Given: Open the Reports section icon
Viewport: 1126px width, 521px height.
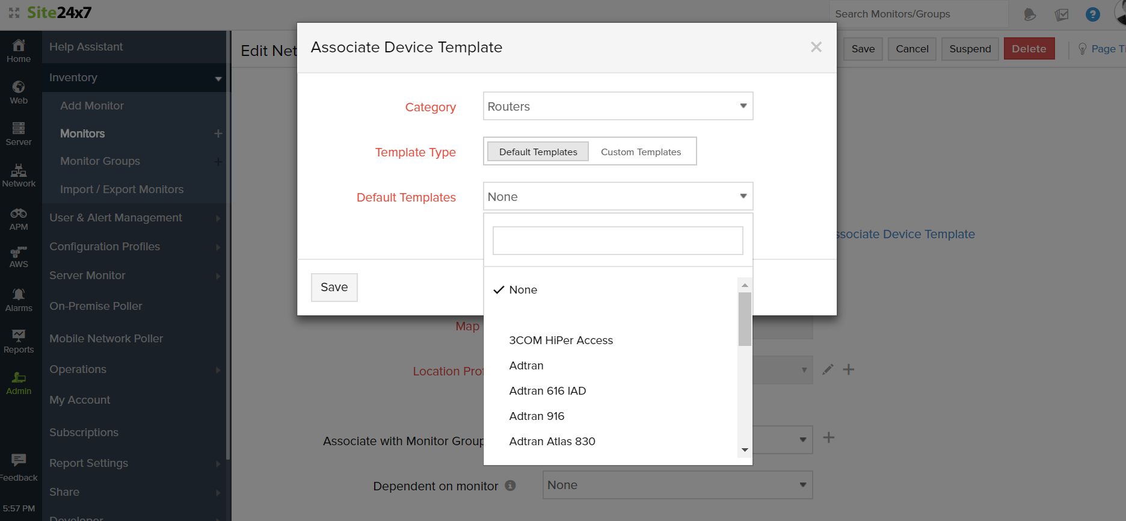Looking at the screenshot, I should pyautogui.click(x=19, y=335).
